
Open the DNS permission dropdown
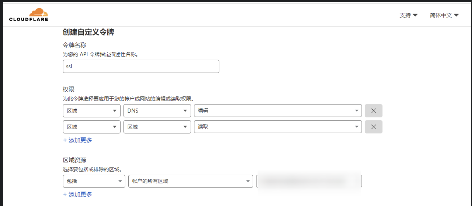pyautogui.click(x=157, y=111)
